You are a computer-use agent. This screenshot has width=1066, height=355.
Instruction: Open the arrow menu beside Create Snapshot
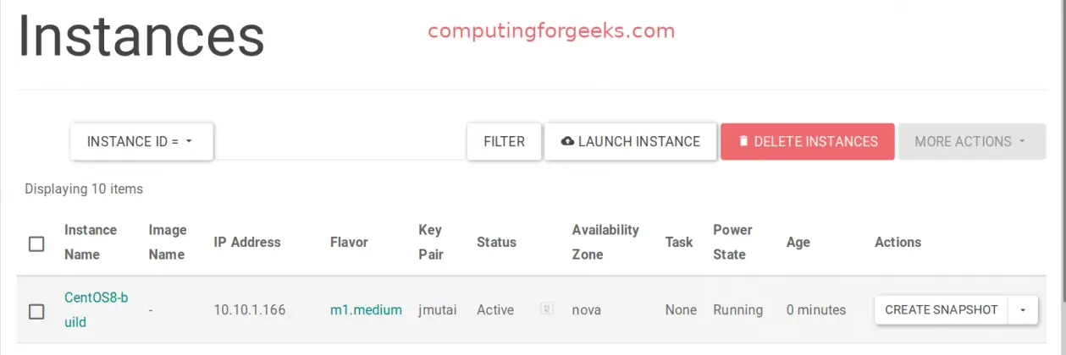point(1023,310)
